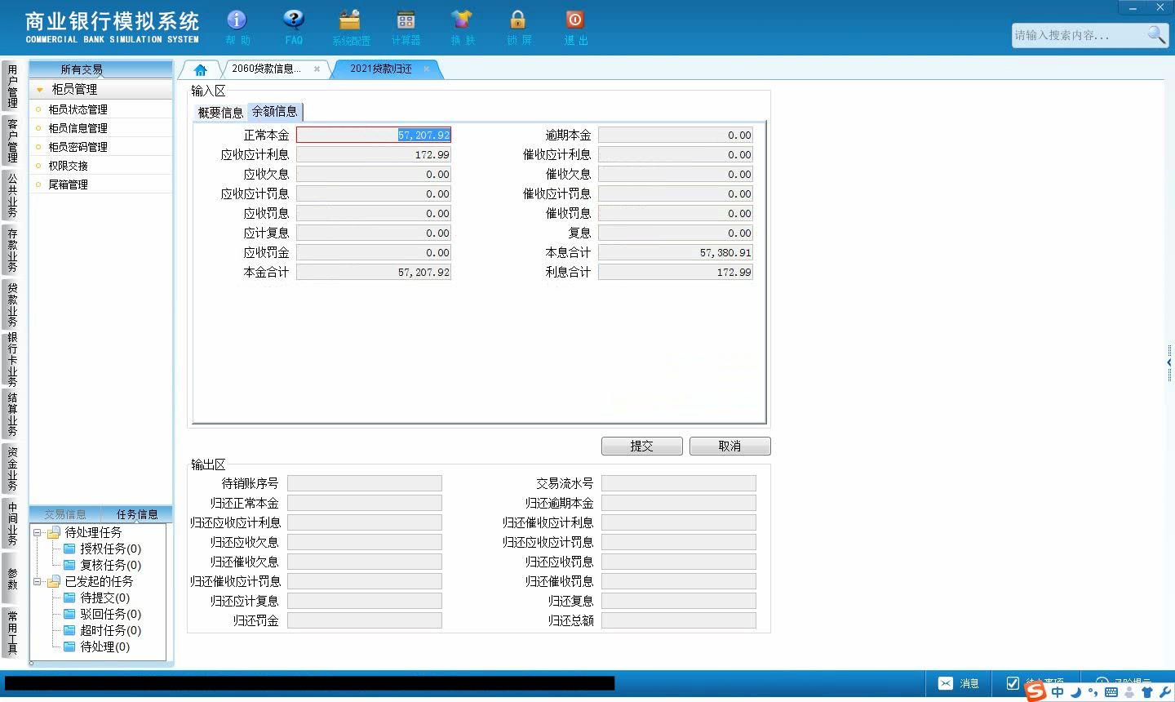Launch the 计算器 calculator icon
The width and height of the screenshot is (1175, 702).
406,20
